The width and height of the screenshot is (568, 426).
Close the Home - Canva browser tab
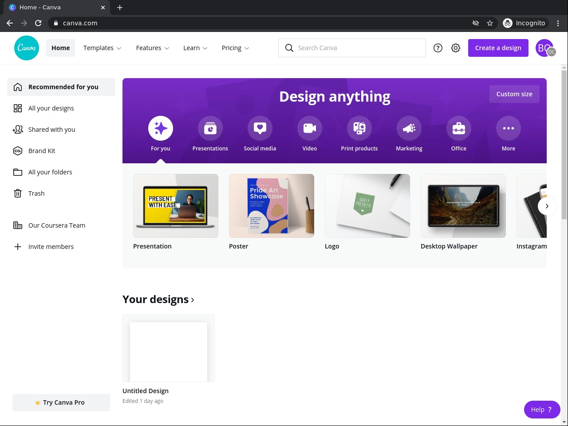103,8
